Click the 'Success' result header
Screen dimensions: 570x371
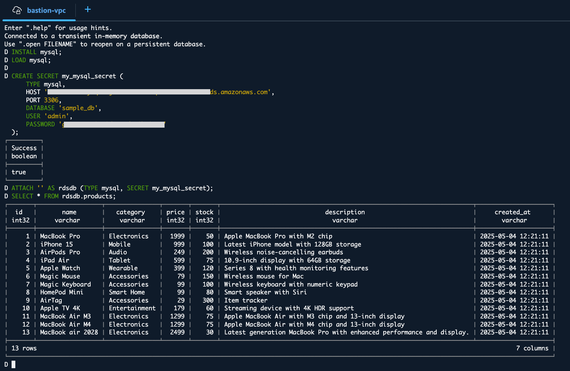[x=24, y=148]
